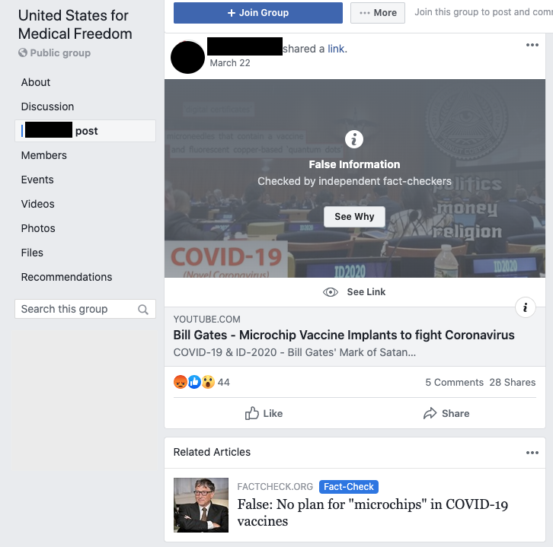
Task: Click the search magnifier icon
Action: (x=143, y=309)
